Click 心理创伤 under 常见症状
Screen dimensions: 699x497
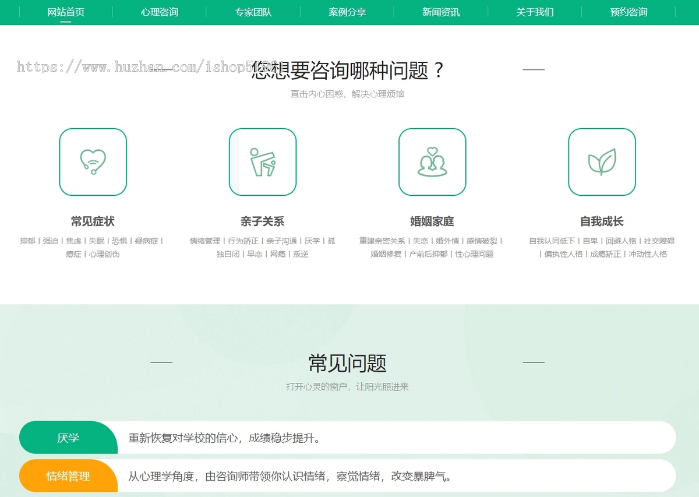104,254
